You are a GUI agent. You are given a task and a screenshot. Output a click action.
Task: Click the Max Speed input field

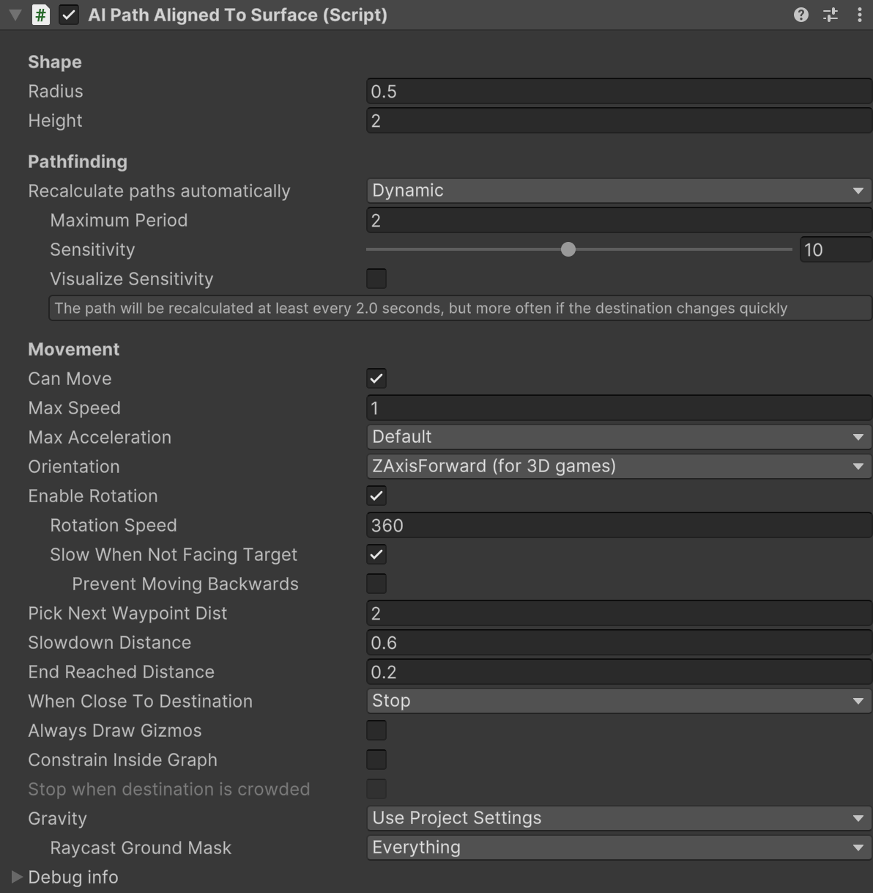click(x=618, y=408)
